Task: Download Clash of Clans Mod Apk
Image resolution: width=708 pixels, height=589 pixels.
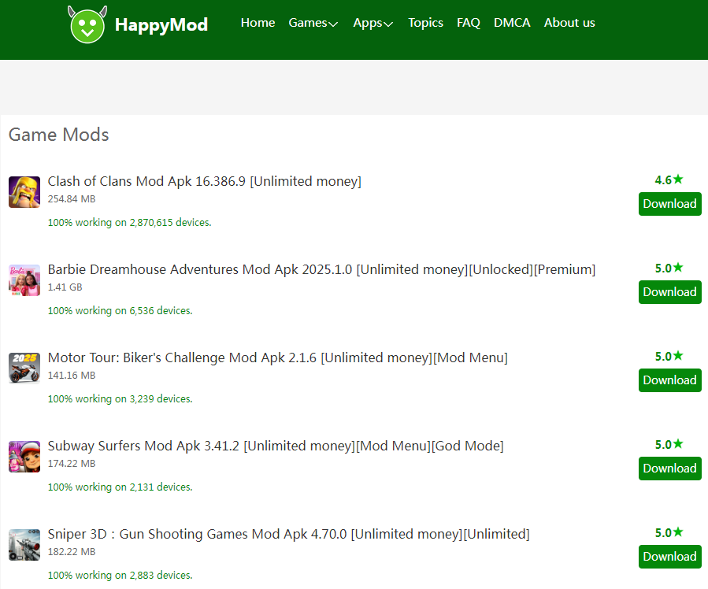Action: point(670,204)
